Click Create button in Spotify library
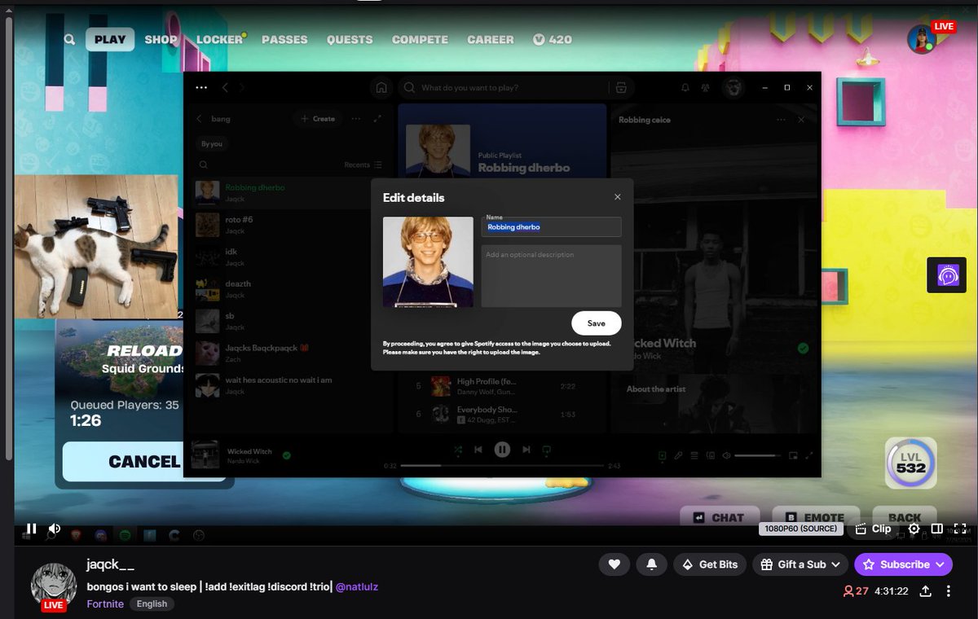978x619 pixels. click(318, 119)
